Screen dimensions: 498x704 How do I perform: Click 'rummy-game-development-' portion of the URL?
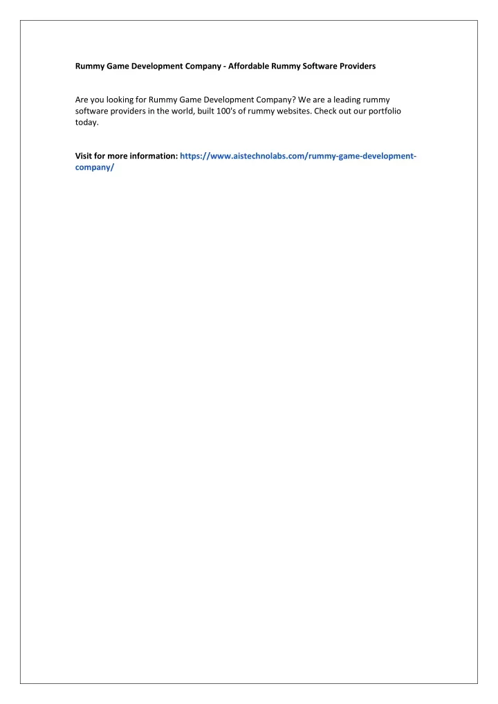[363, 156]
